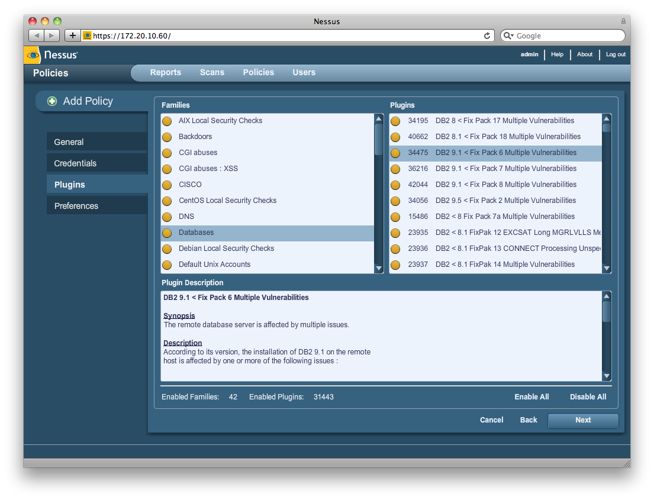This screenshot has width=654, height=500.
Task: Open a new tab with the plus button
Action: coord(73,36)
